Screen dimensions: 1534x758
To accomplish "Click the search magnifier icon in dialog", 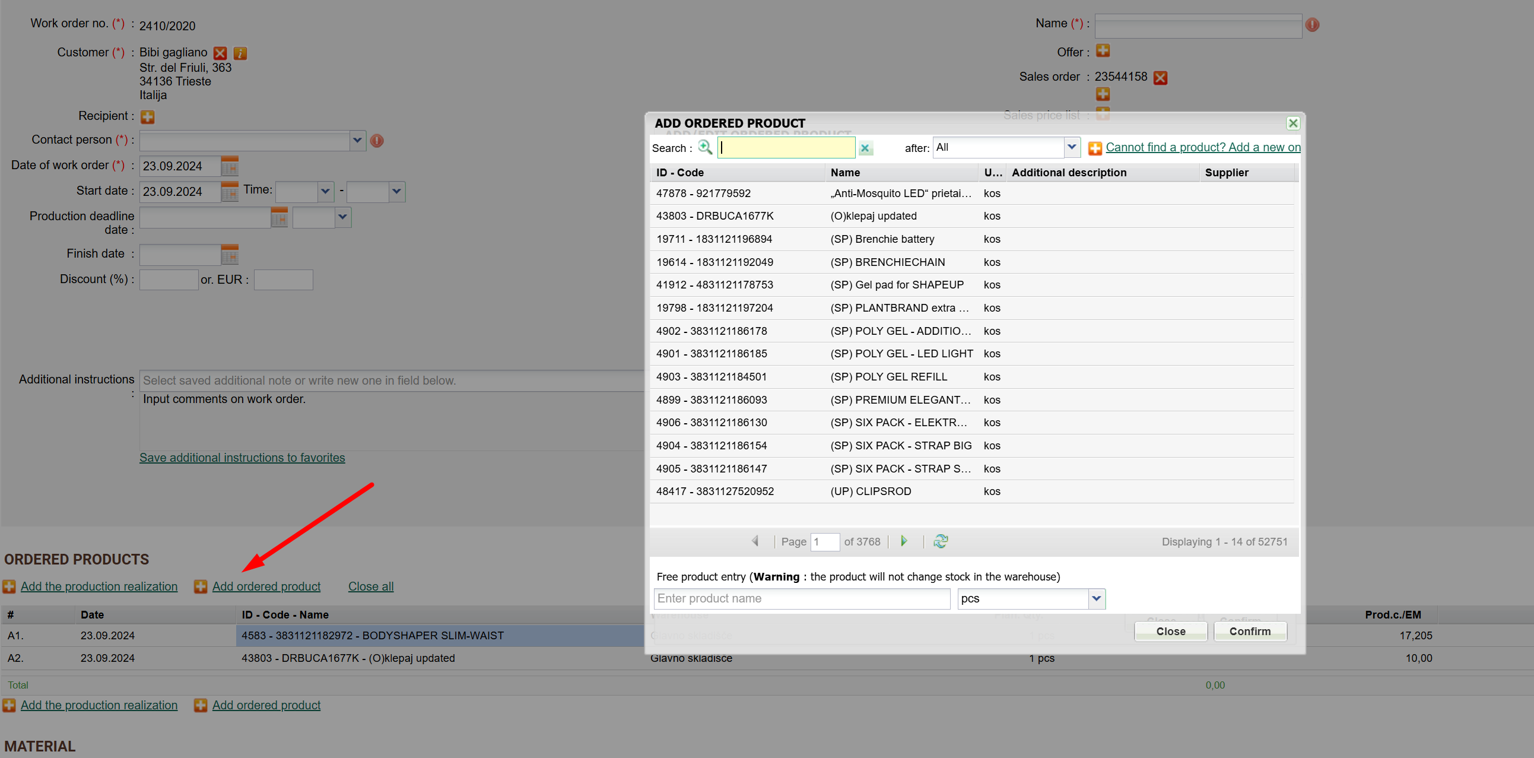I will (x=704, y=147).
